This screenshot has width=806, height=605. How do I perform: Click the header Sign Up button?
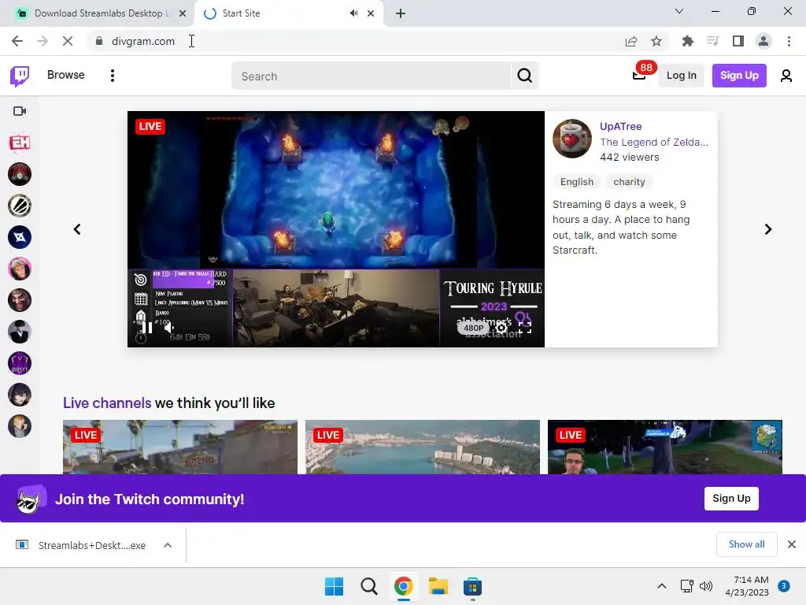coord(738,76)
